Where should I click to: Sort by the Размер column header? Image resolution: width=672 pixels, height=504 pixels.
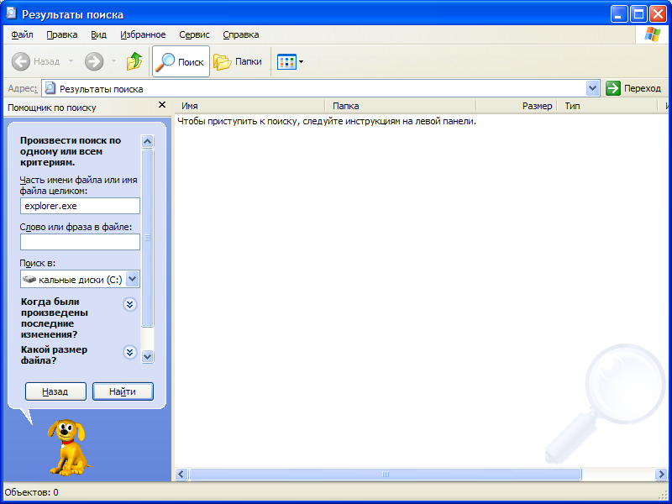(517, 106)
